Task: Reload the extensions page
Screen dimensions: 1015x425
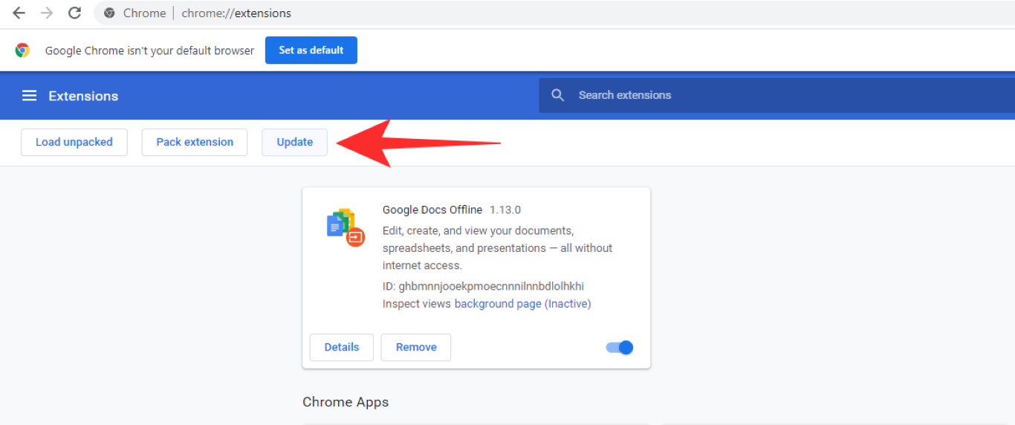Action: point(74,13)
